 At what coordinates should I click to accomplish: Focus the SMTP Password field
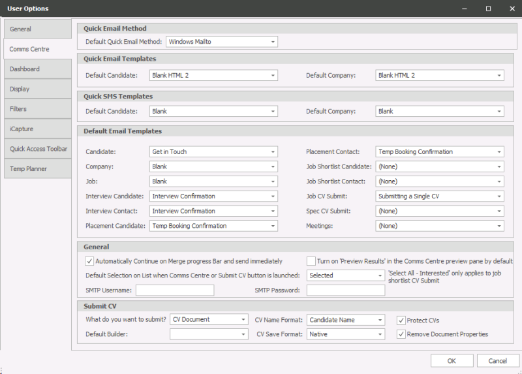[x=346, y=290]
